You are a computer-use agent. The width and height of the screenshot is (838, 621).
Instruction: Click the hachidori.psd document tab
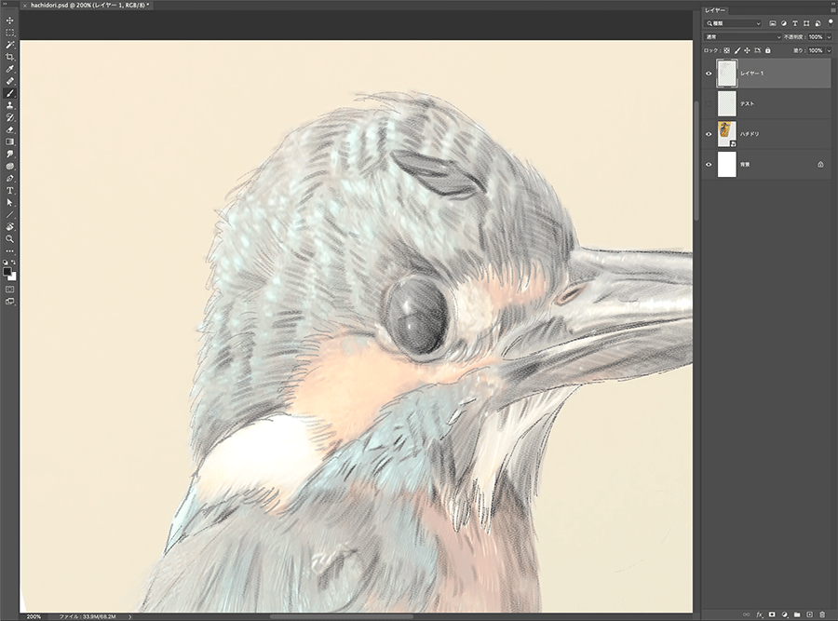pos(90,5)
